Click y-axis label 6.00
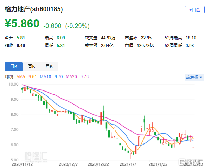This screenshot has width=205, height=168. coord(14,145)
